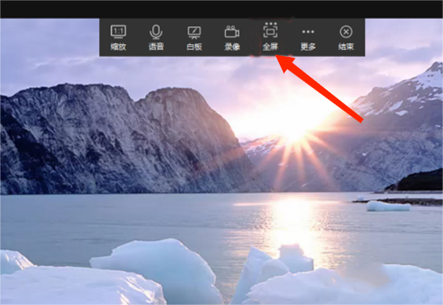Click 结束 to end the session

(x=346, y=38)
